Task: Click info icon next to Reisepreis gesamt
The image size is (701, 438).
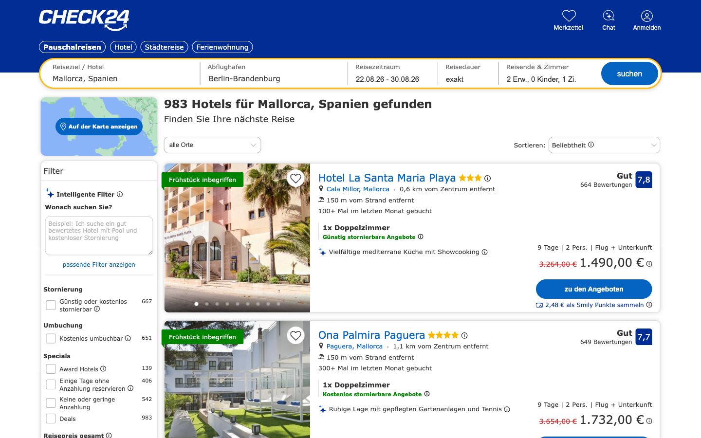Action: tap(109, 435)
